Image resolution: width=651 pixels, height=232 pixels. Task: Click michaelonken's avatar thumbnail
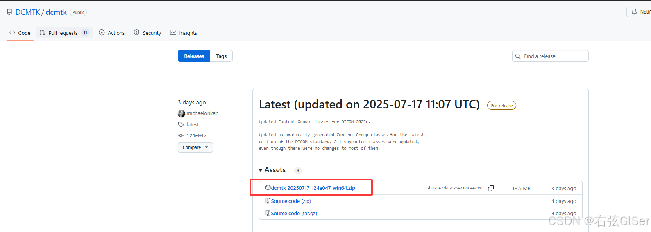click(x=181, y=113)
